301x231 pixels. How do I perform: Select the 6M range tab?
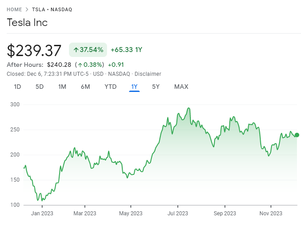(85, 87)
